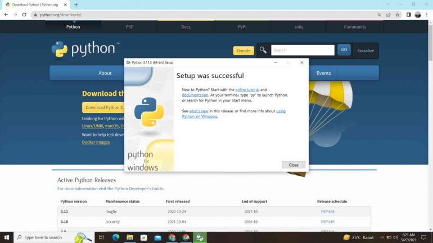This screenshot has height=243, width=433.
Task: Click the python logo on the site header
Action: click(x=85, y=49)
